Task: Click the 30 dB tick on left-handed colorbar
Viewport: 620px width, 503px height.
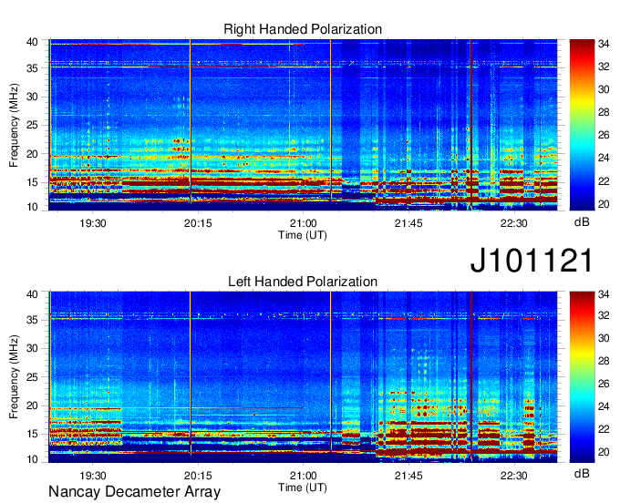Action: (604, 338)
